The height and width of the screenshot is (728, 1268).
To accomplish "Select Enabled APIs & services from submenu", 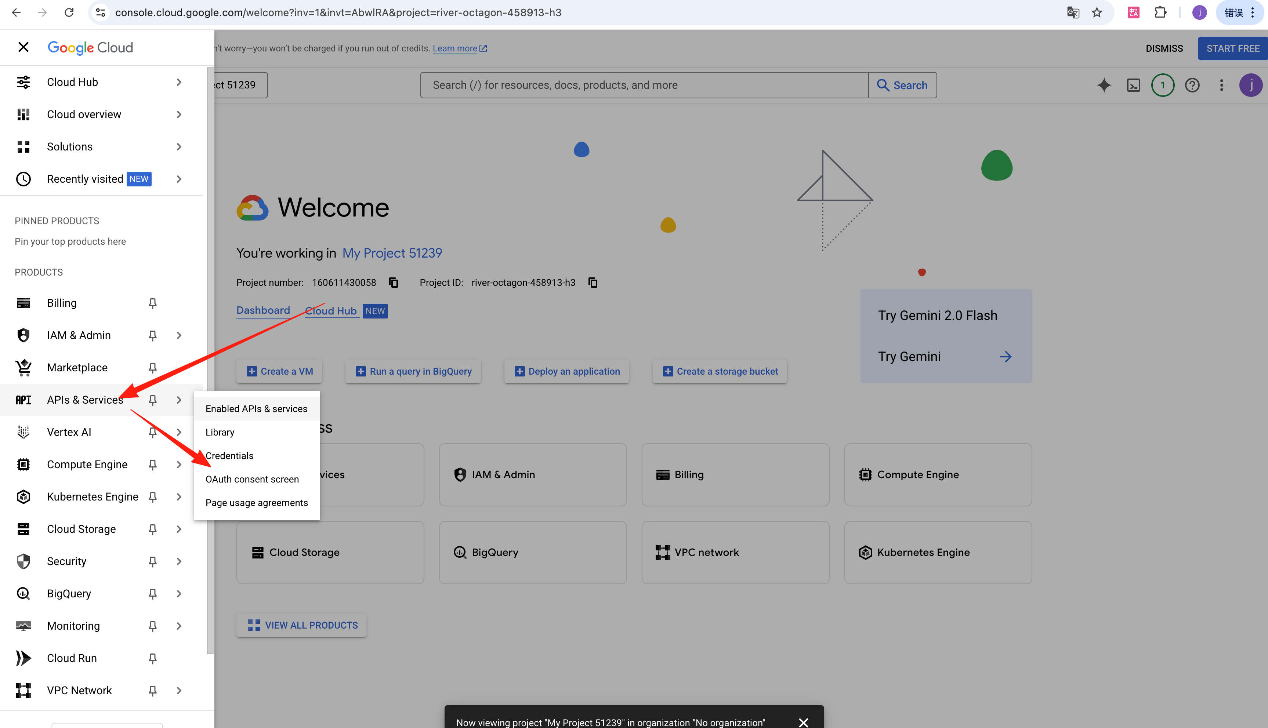I will pyautogui.click(x=257, y=409).
